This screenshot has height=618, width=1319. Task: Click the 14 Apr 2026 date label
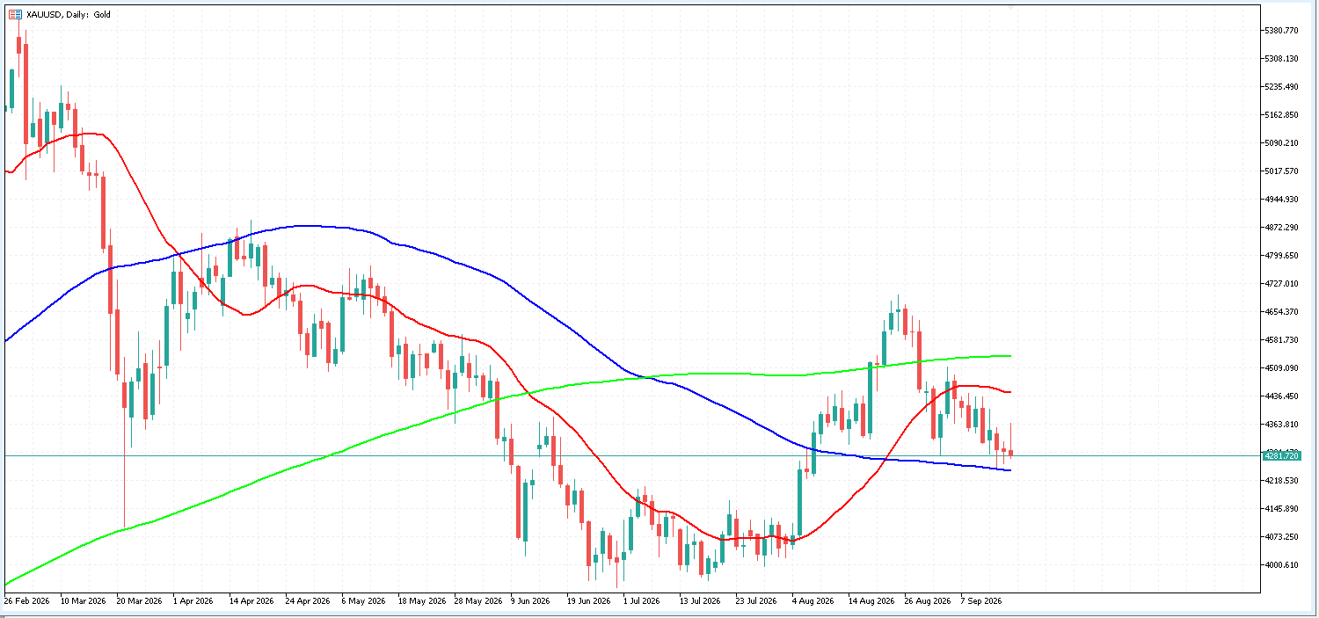coord(251,601)
